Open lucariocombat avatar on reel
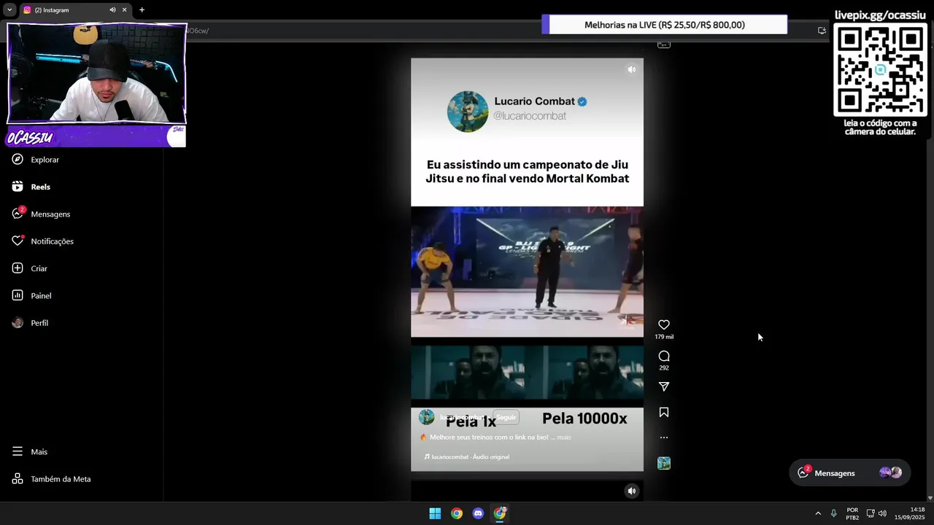The image size is (934, 525). point(427,417)
